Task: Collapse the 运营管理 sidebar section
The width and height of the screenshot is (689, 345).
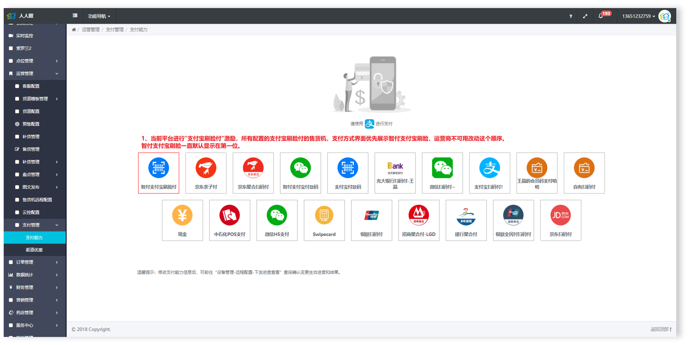Action: click(x=35, y=74)
